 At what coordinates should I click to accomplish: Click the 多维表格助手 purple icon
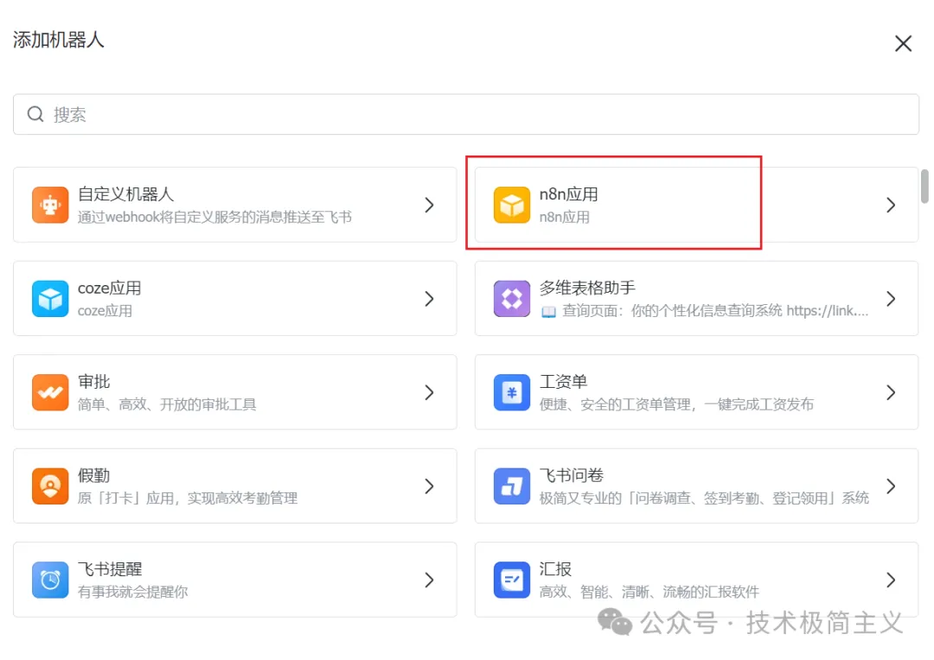point(512,299)
